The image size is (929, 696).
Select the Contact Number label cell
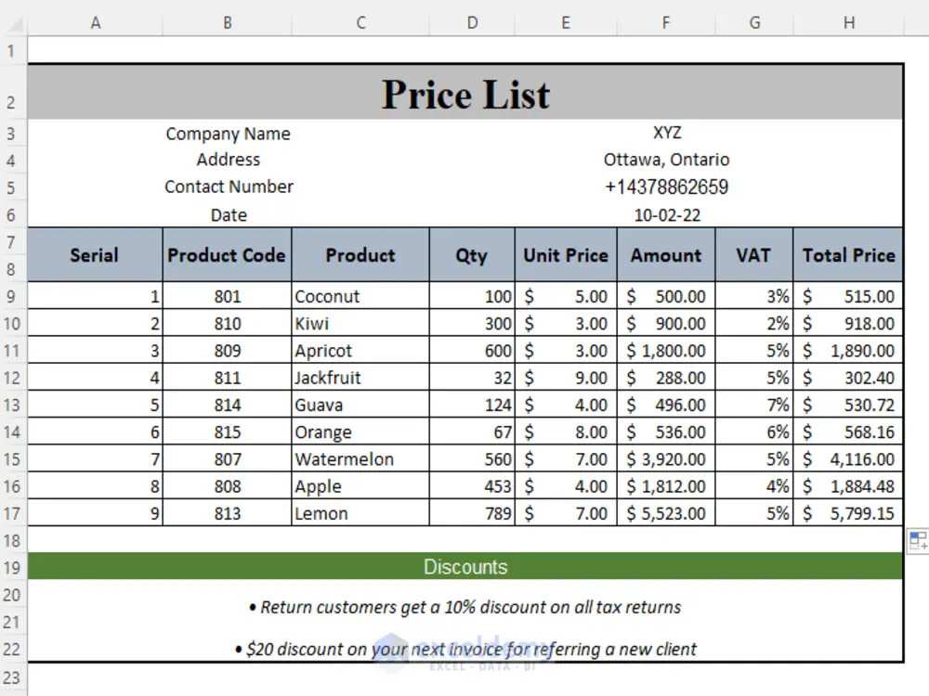(228, 187)
